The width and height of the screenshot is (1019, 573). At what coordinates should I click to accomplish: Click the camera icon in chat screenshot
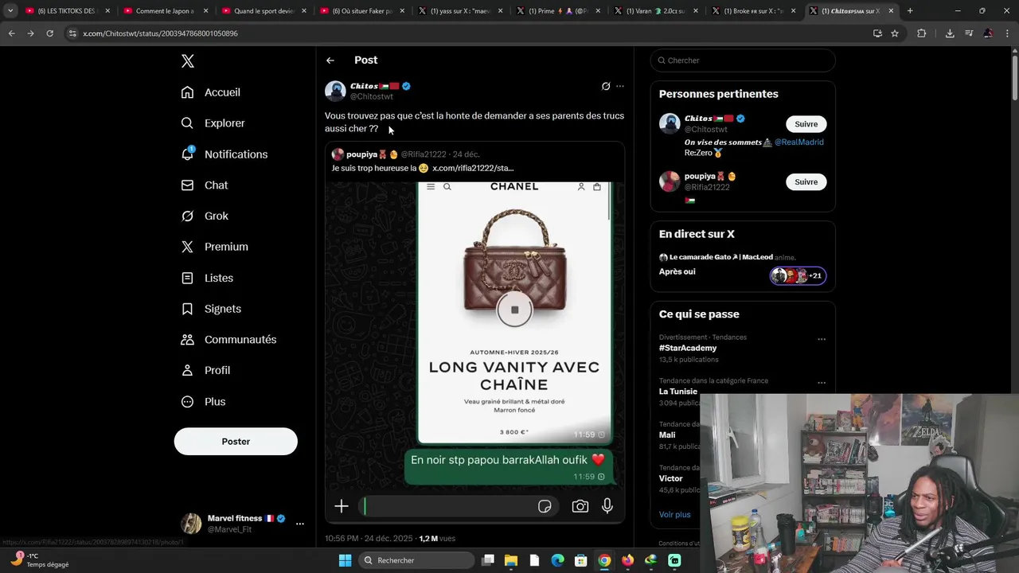click(x=580, y=506)
